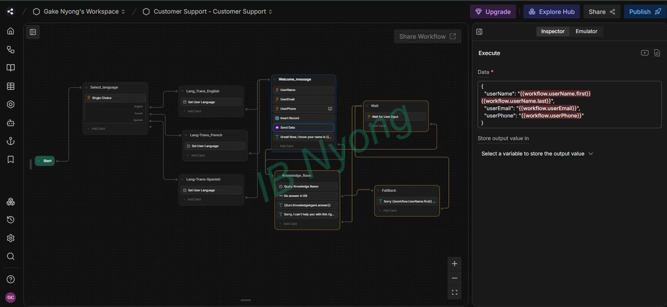Select the turn.KnowledgeAgent.answer text card

tap(307, 205)
